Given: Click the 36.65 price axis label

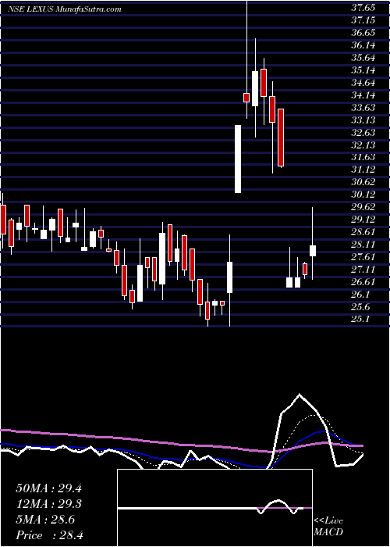Looking at the screenshot, I should pyautogui.click(x=363, y=33).
